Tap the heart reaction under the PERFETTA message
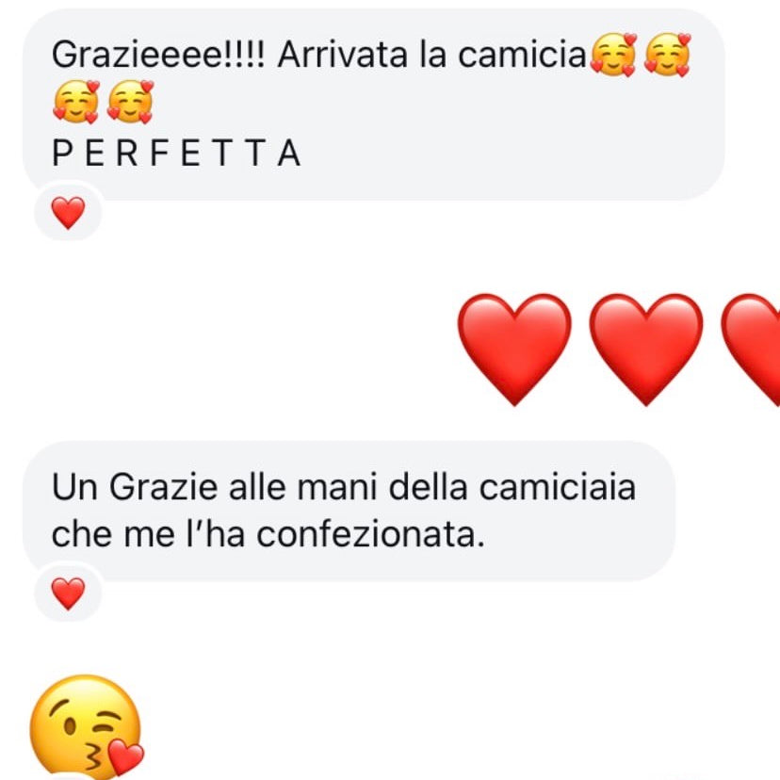 pos(68,212)
